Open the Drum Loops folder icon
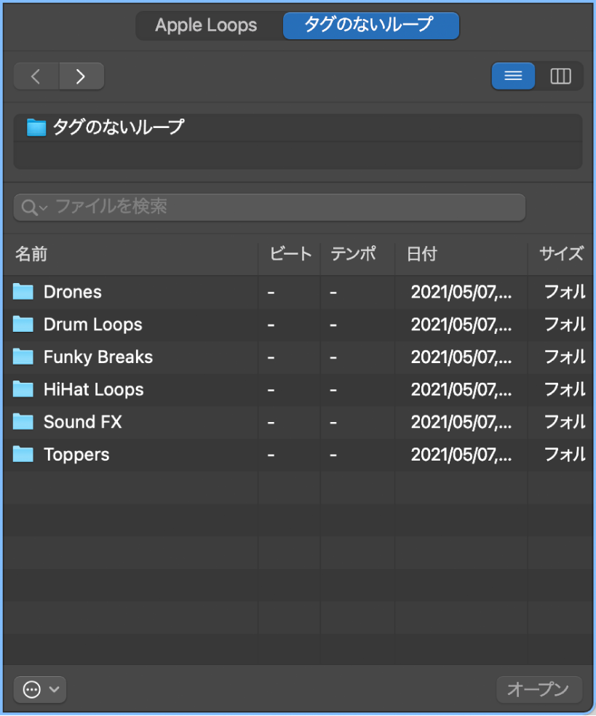The image size is (596, 716). click(x=23, y=325)
